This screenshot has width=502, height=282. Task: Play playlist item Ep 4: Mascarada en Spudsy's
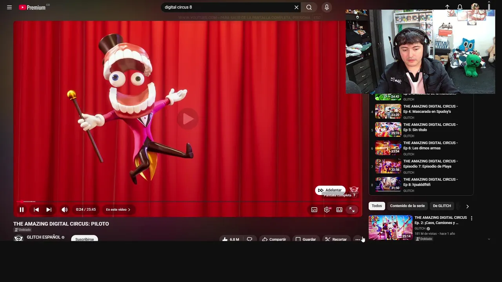coord(430,109)
